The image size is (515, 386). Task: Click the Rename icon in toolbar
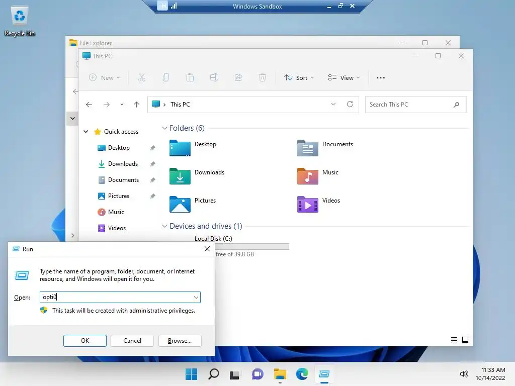click(214, 78)
